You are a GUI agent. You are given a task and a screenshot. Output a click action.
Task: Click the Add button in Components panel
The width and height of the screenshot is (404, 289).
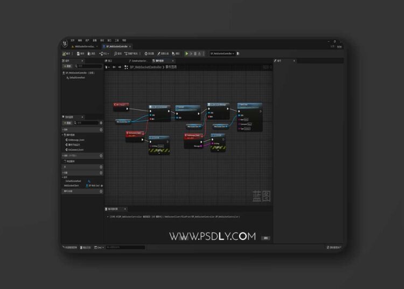[67, 66]
